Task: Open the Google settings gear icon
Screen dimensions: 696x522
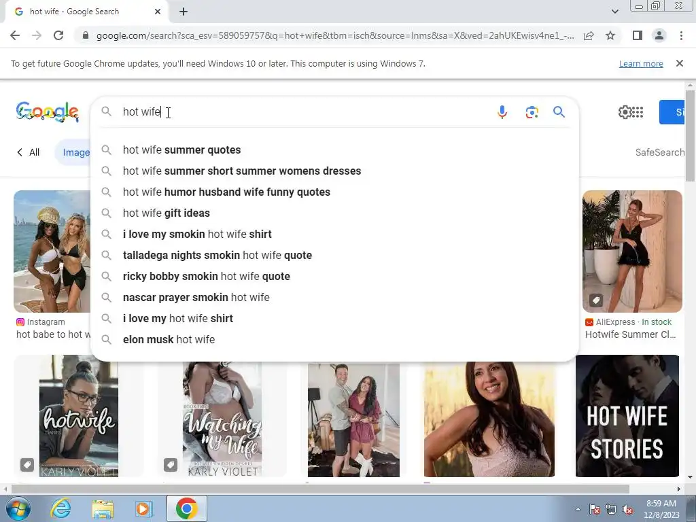Action: coord(625,112)
